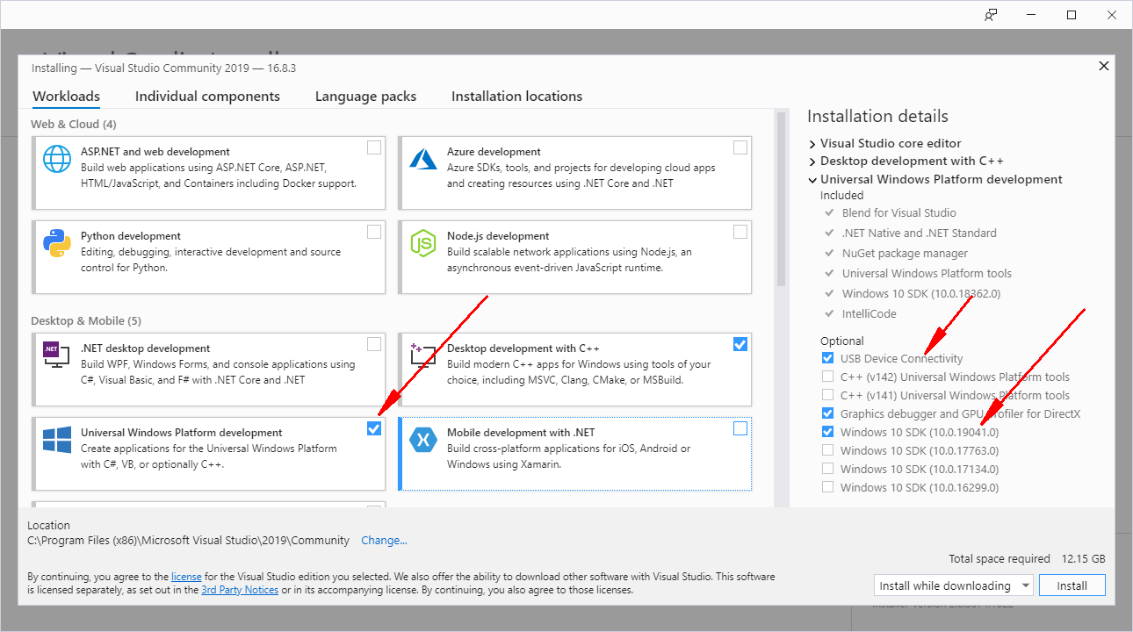Screen dimensions: 1133x632
Task: Click the Node.js hexagon icon
Action: click(x=423, y=243)
